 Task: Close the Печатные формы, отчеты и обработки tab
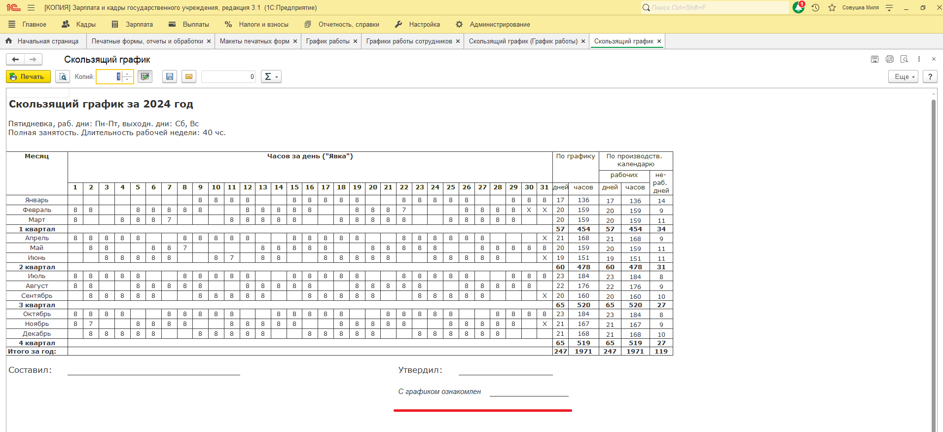(209, 41)
